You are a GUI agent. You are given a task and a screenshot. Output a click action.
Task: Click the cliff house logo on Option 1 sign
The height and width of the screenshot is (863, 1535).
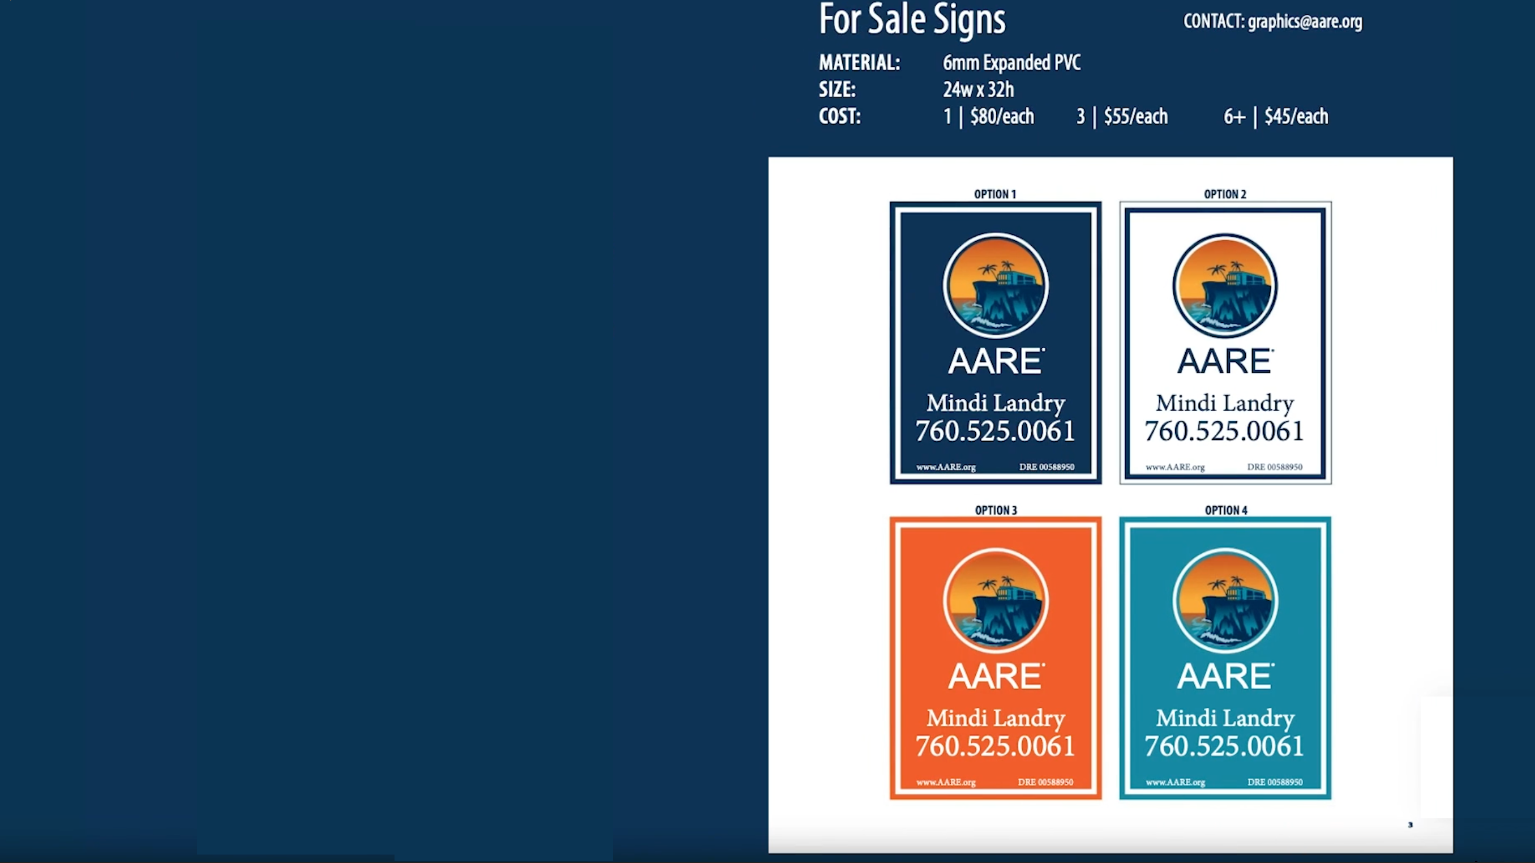point(996,285)
